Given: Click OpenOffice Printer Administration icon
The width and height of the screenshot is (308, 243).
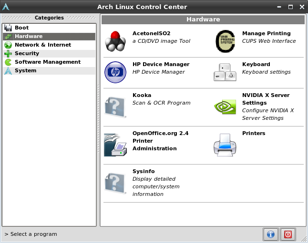Looking at the screenshot, I should 115,145.
